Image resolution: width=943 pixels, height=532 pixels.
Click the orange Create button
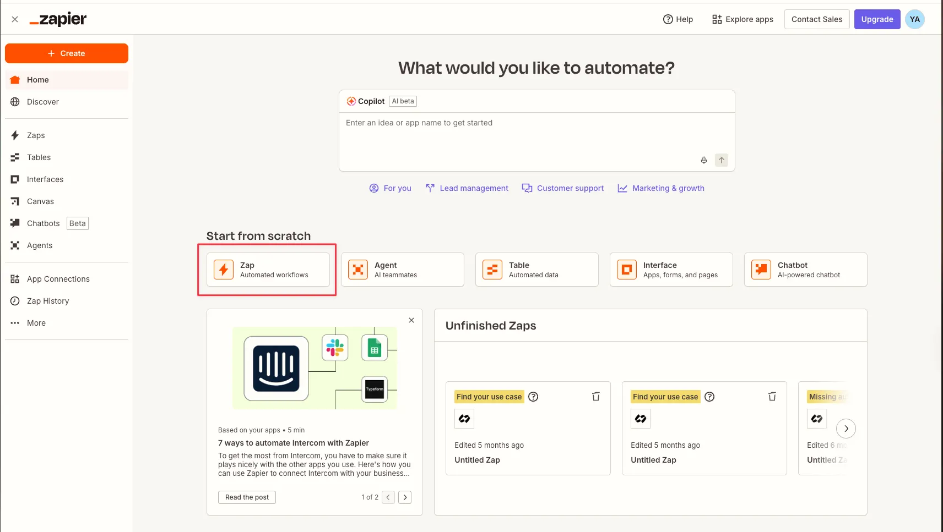pyautogui.click(x=67, y=53)
